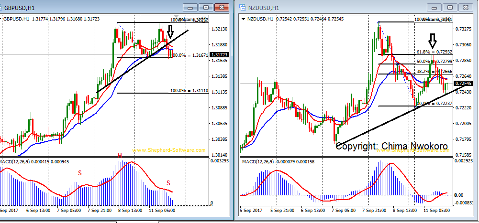Click price axis value 1.30885

[219, 108]
